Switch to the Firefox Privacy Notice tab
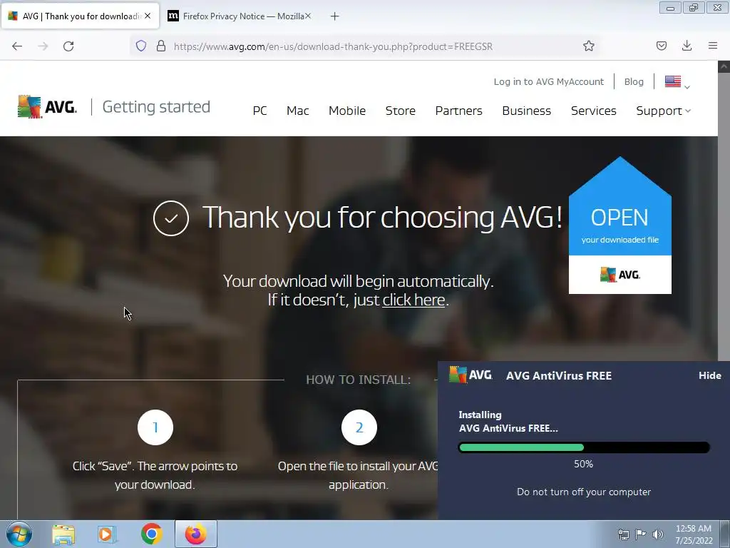 [240, 16]
